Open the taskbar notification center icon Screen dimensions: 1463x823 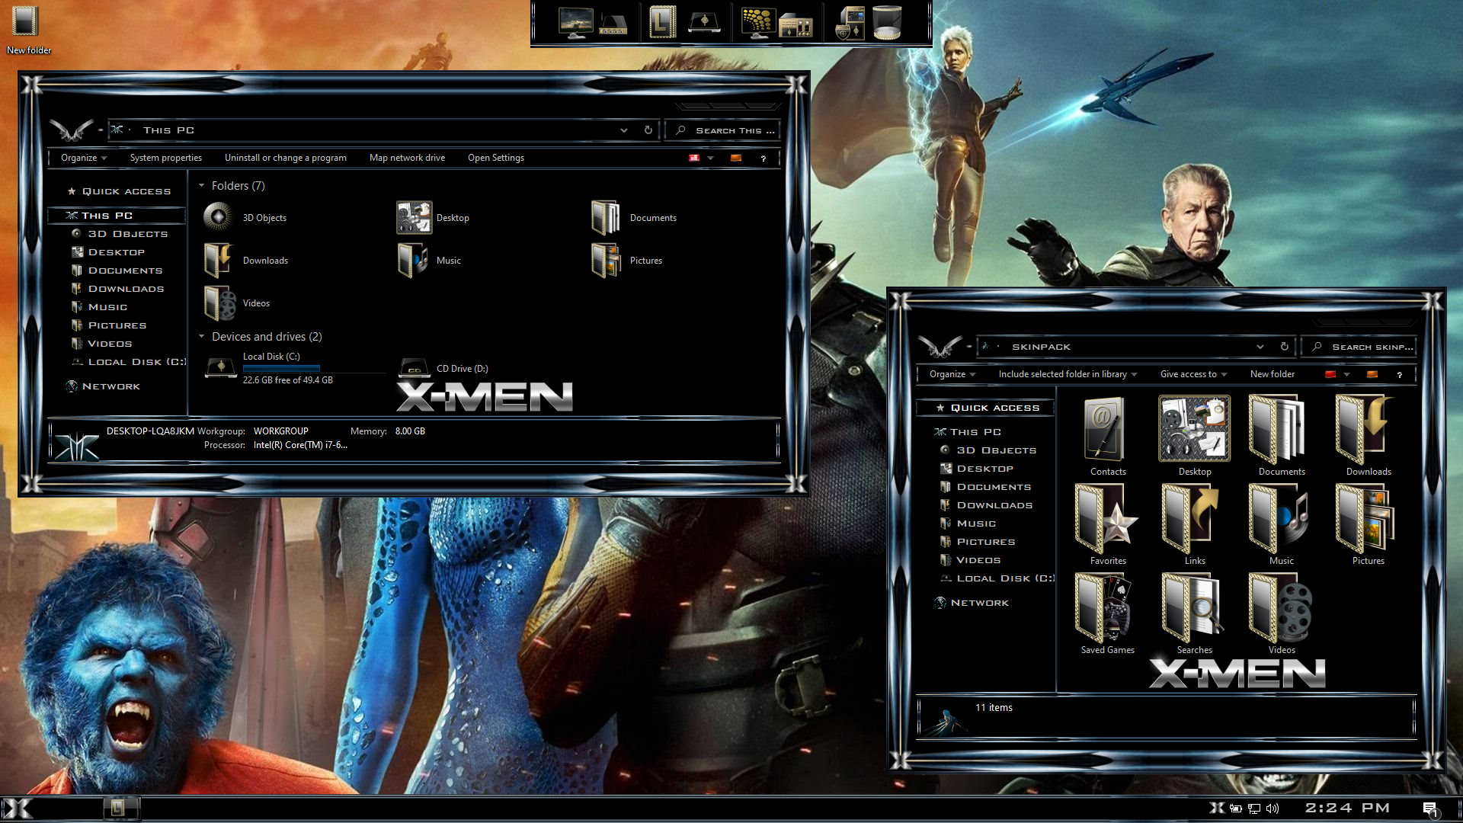click(1430, 809)
